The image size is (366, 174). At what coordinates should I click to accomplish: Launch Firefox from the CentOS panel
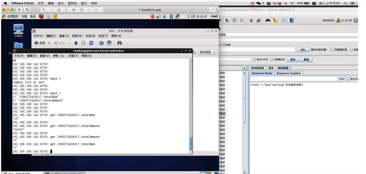click(41, 16)
